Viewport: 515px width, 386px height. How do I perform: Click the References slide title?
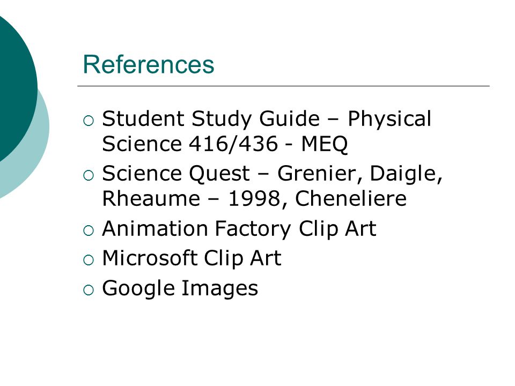[x=149, y=64]
